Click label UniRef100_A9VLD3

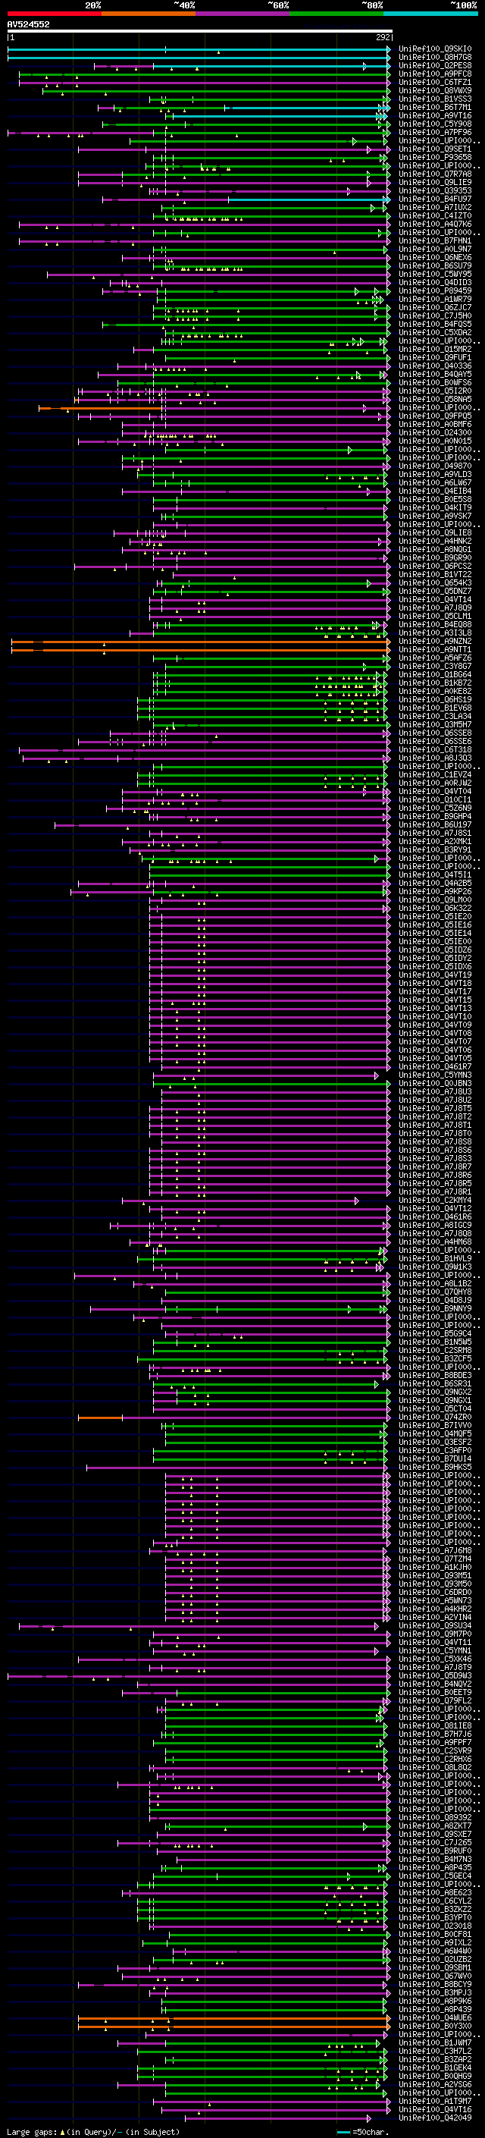tap(435, 476)
